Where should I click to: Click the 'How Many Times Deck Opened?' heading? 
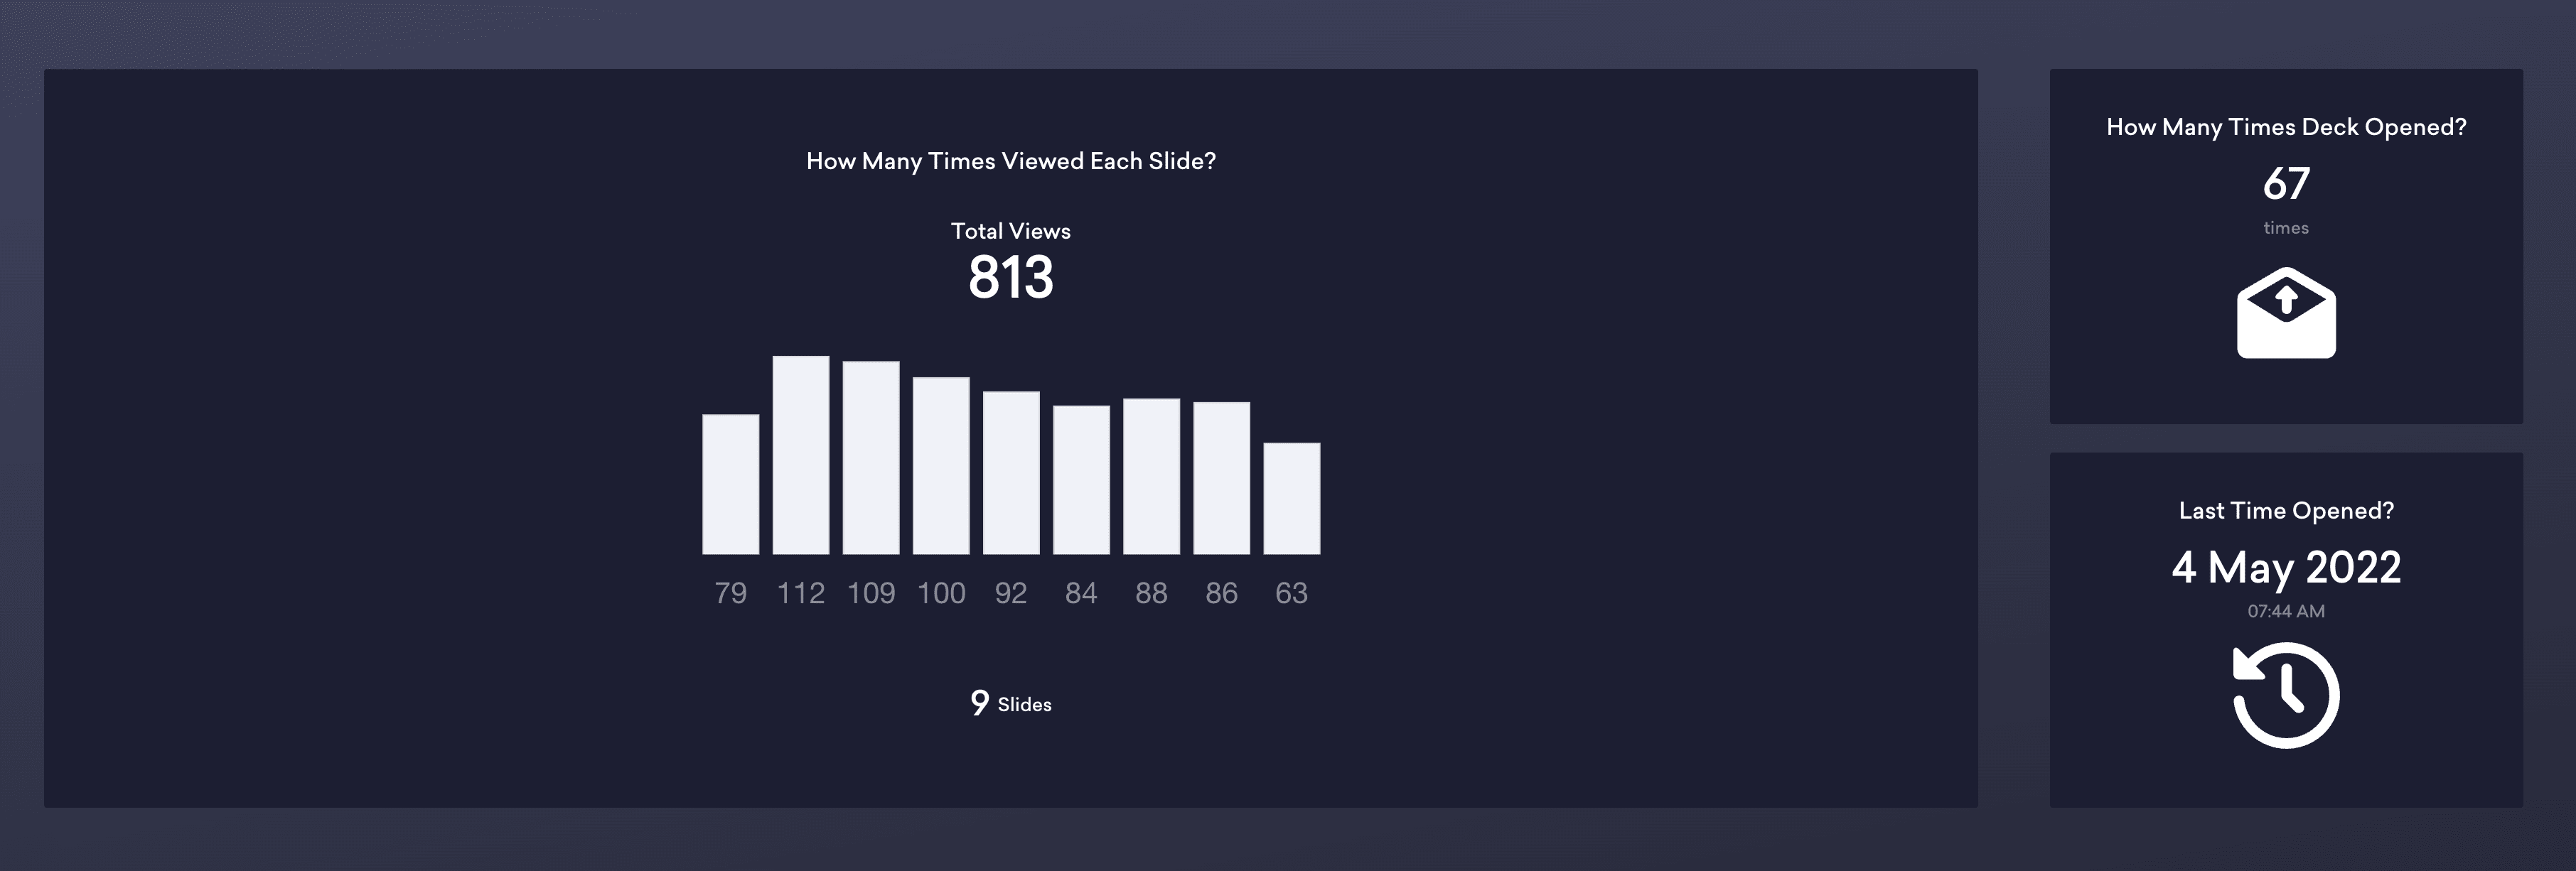(2286, 127)
